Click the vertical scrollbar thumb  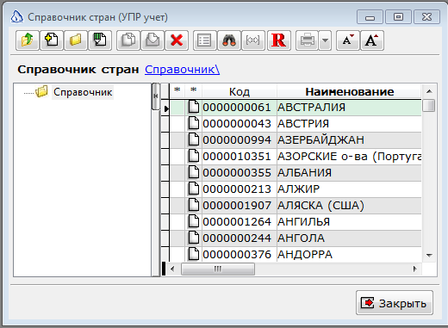429,105
